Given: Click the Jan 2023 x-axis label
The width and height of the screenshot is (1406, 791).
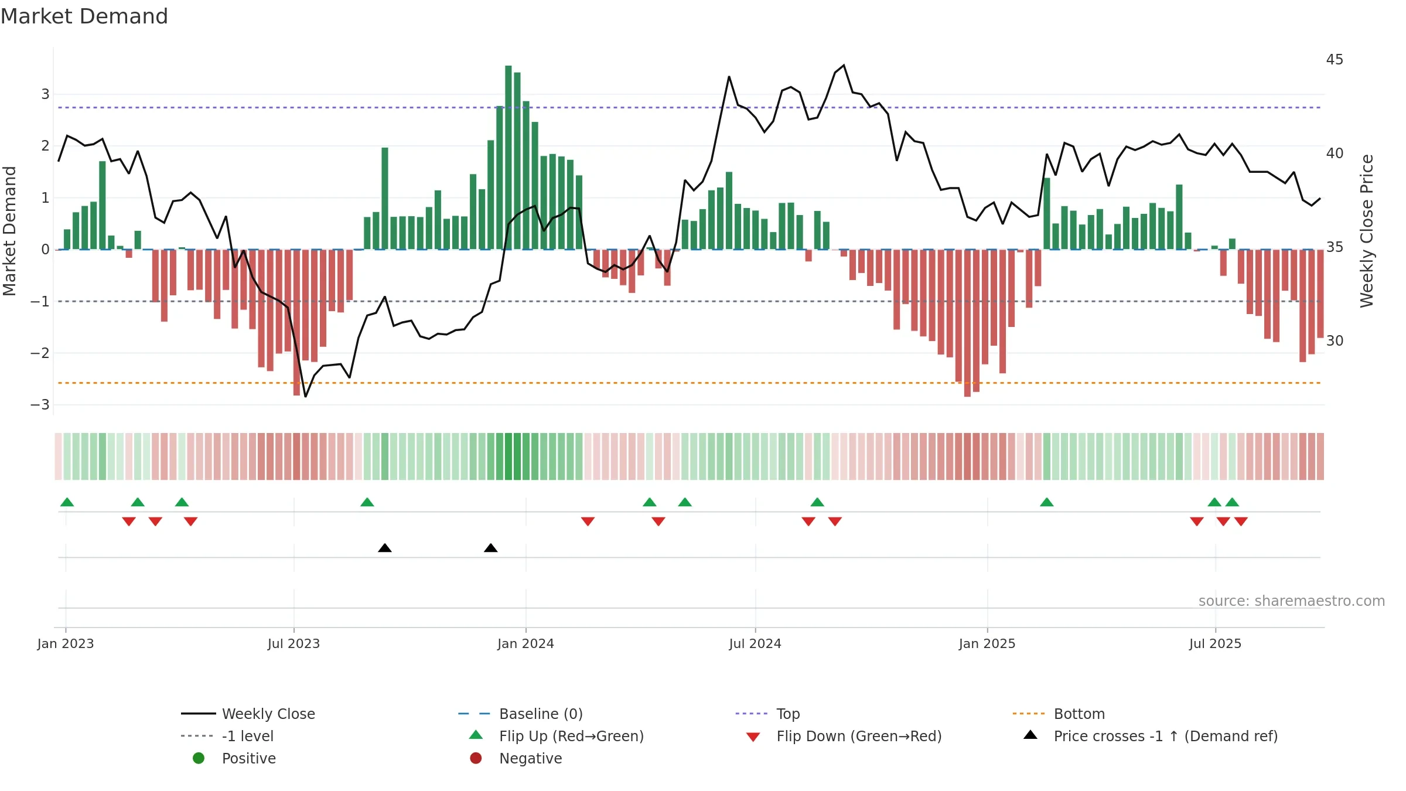Looking at the screenshot, I should click(66, 643).
